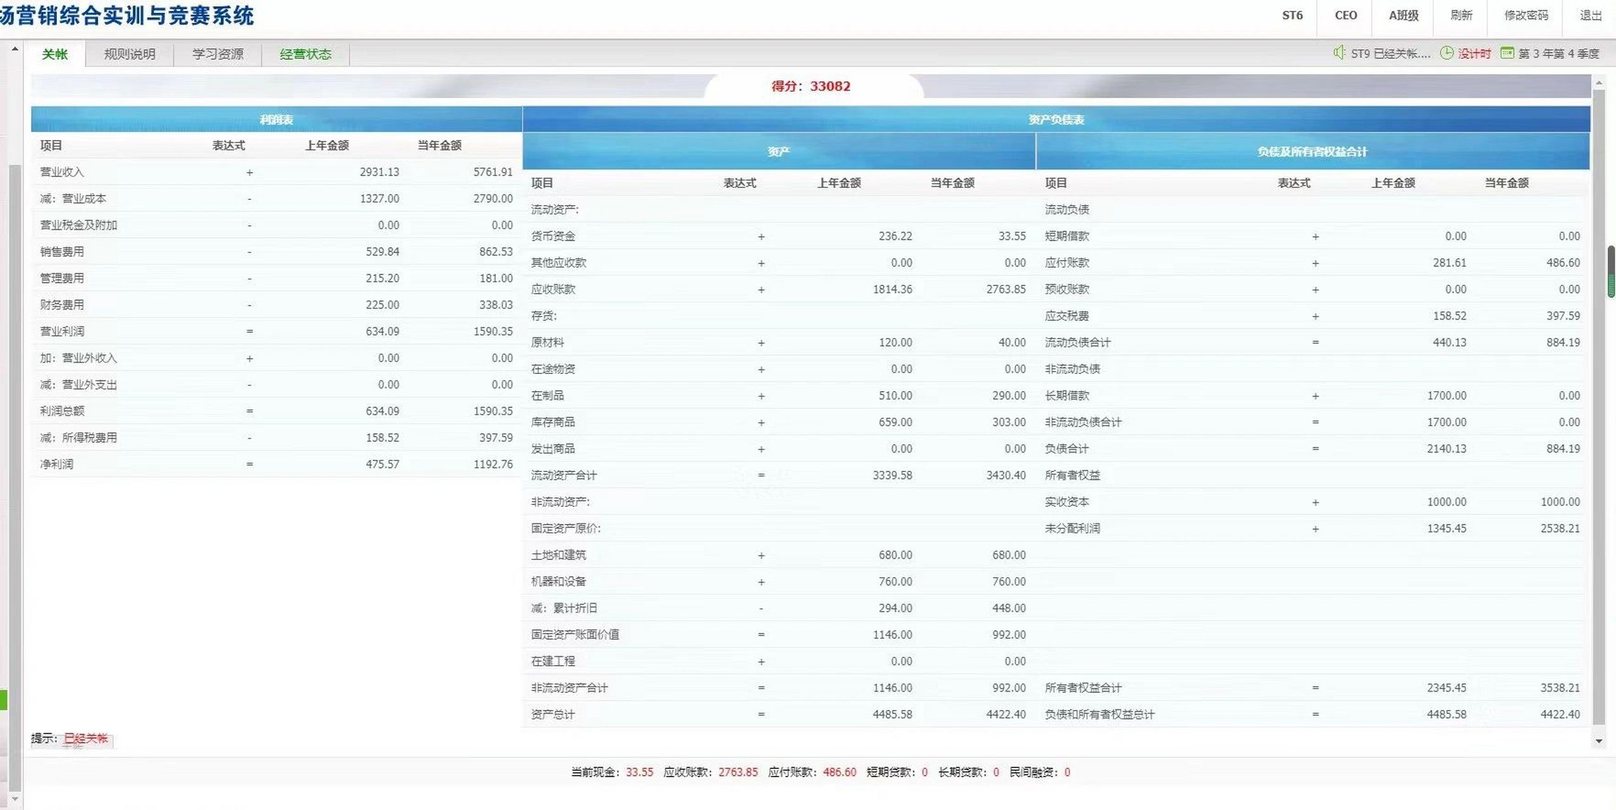
Task: Open the 学习资源 tab
Action: tap(218, 54)
